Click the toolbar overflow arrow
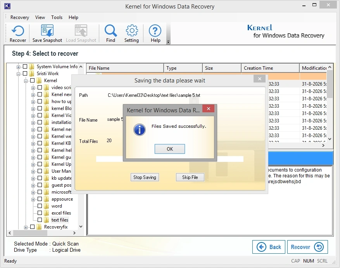340x268 pixels. click(169, 42)
